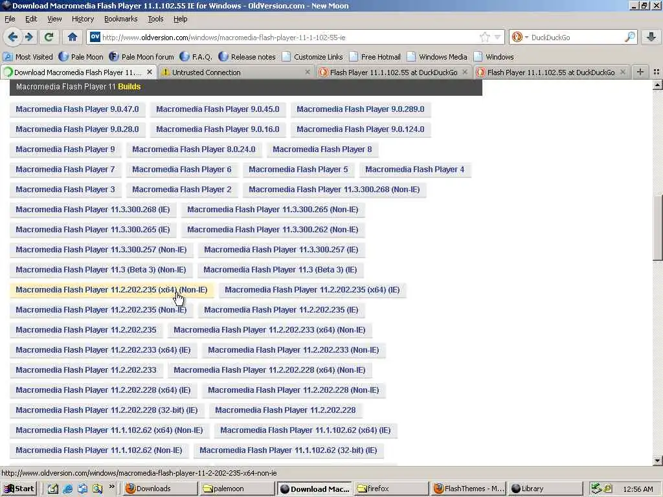Launch Internet Explorer from quick launch

point(67,489)
